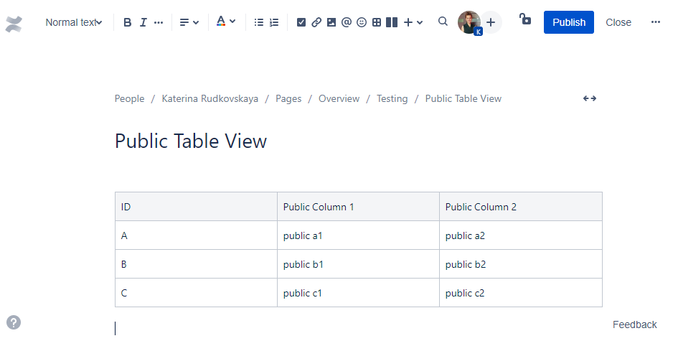This screenshot has height=341, width=673.
Task: Publish the page
Action: (569, 22)
